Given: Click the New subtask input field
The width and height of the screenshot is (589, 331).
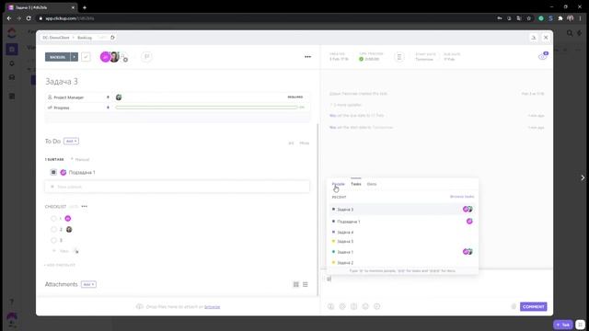Looking at the screenshot, I should (178, 187).
